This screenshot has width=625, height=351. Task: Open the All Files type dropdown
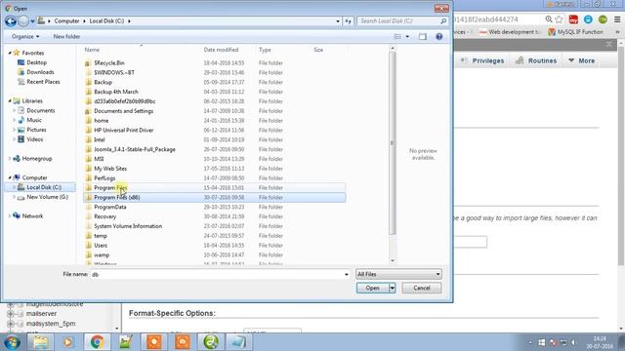[x=398, y=274]
